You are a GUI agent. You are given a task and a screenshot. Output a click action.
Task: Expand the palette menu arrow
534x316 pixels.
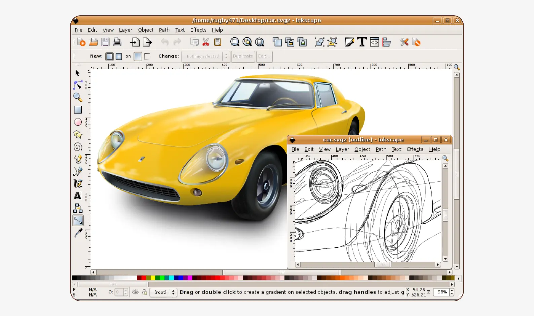[458, 278]
